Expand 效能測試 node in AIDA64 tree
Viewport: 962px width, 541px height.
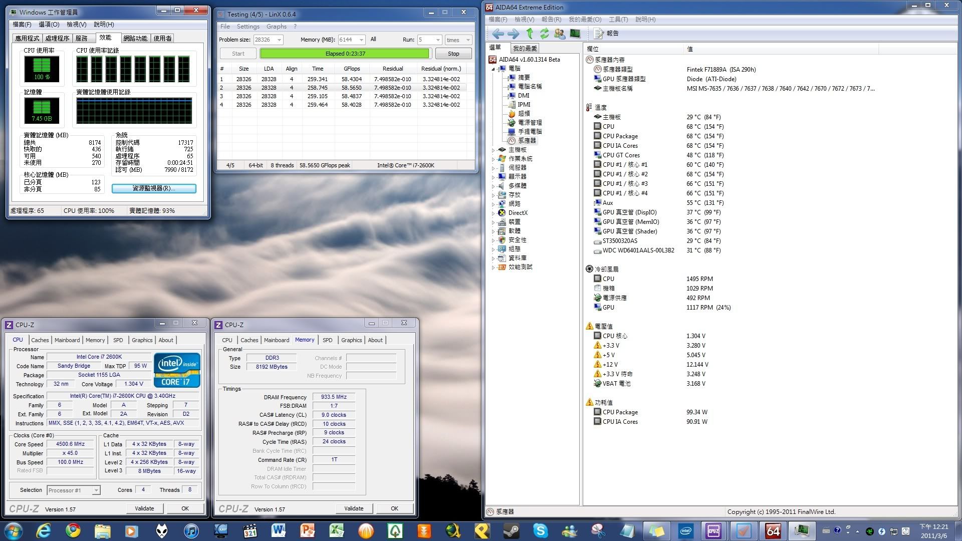(493, 267)
